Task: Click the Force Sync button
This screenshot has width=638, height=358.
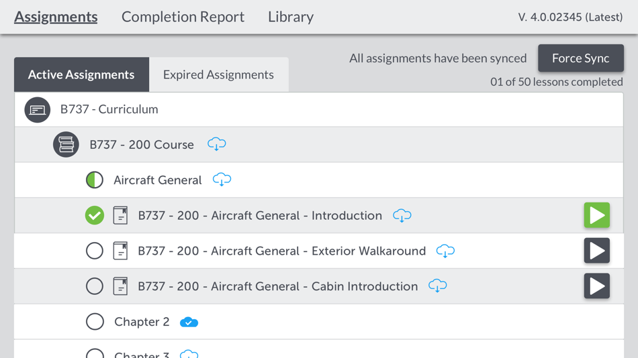Action: 580,58
